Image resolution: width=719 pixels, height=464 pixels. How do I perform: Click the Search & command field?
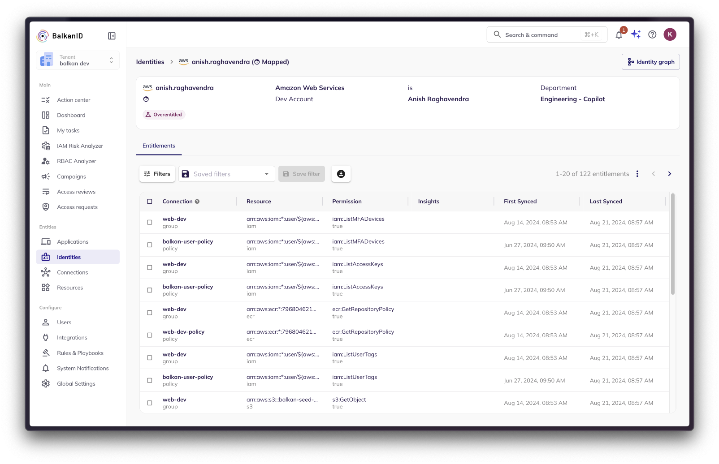click(547, 34)
